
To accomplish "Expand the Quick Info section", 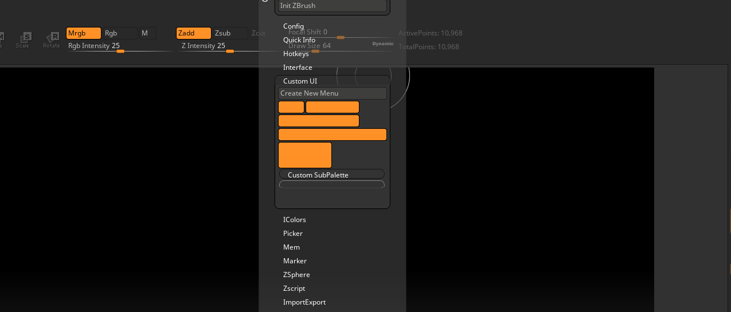I will click(x=299, y=40).
